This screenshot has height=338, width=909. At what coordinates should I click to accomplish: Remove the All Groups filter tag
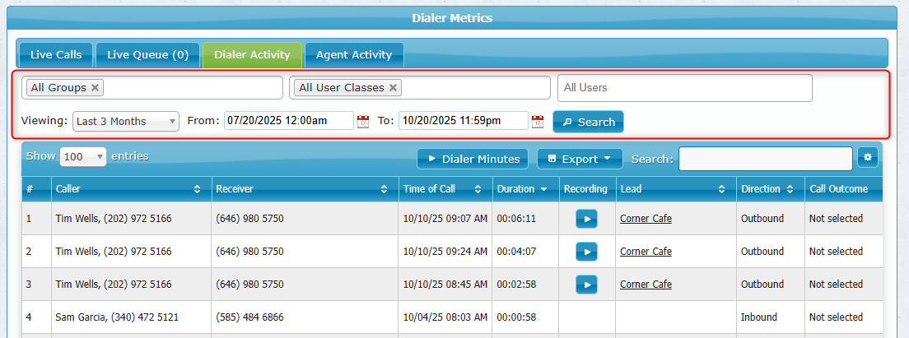tap(96, 88)
